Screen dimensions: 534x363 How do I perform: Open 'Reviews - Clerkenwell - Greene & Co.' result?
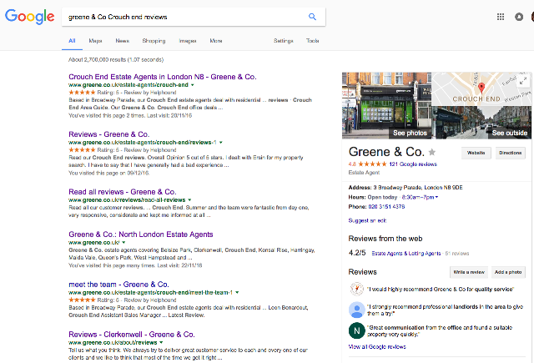click(x=132, y=335)
